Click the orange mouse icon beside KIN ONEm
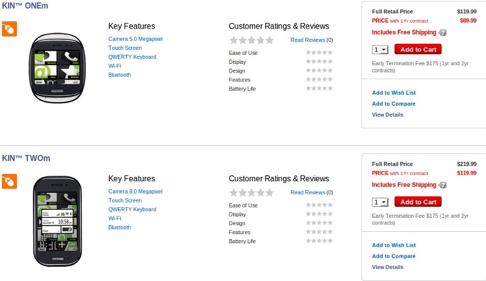The image size is (486, 281). [9, 29]
